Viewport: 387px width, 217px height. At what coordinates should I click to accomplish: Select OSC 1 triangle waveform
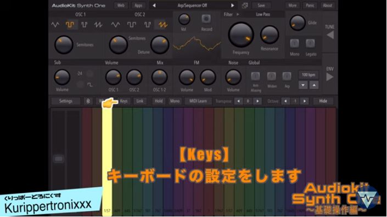point(55,25)
